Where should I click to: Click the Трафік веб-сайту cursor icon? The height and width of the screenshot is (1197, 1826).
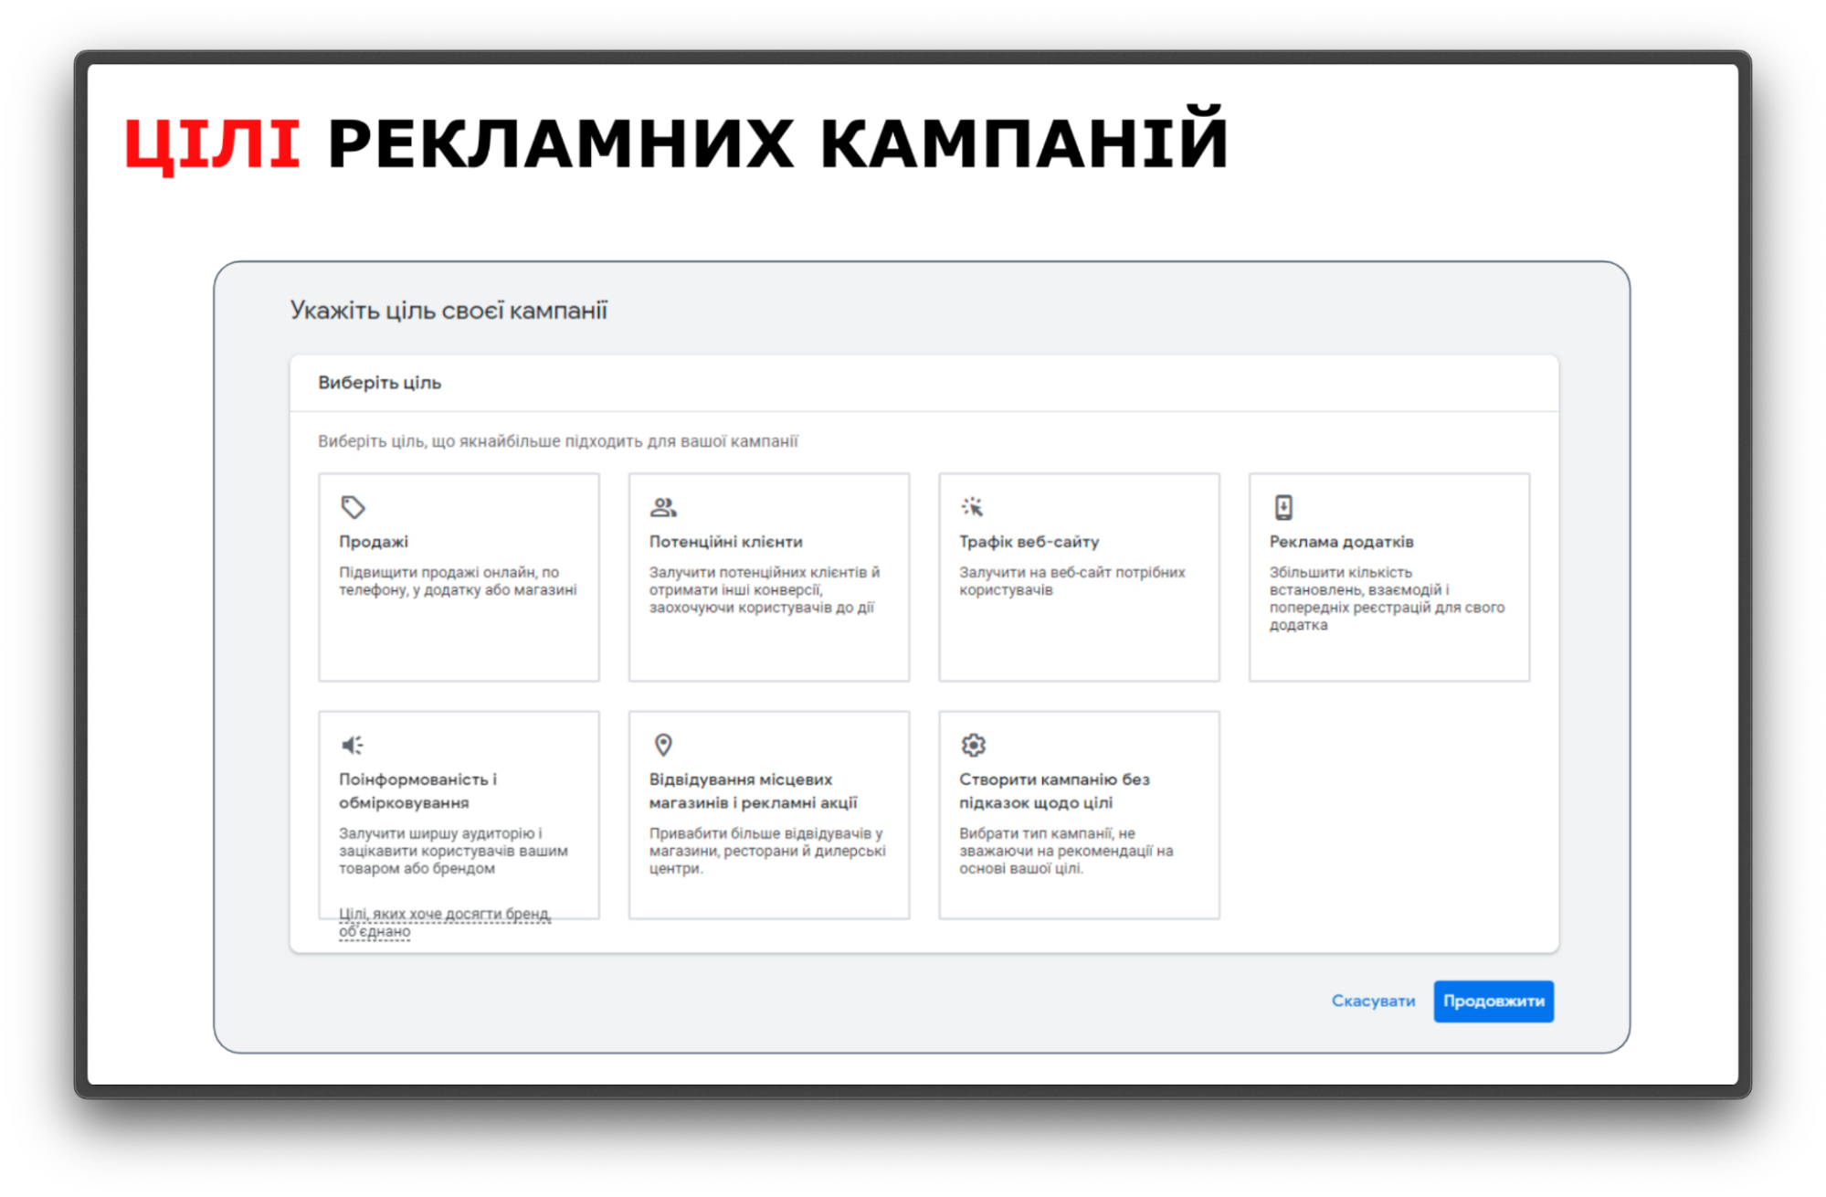point(973,507)
